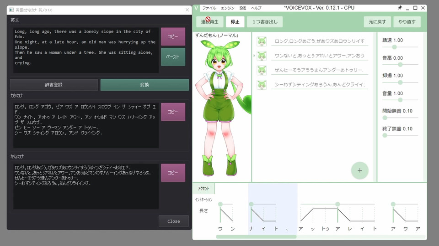Click the 連続再生 button

point(210,22)
